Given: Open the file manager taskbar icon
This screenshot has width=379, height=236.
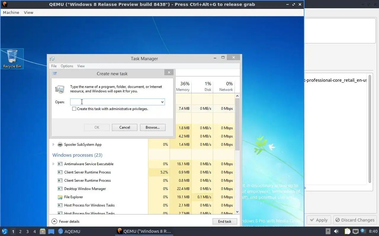Looking at the screenshot, I should point(42,231).
